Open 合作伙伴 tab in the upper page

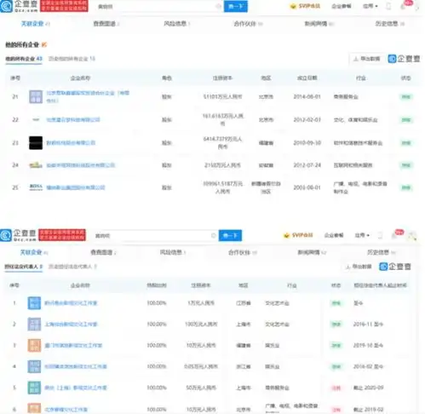tap(248, 24)
